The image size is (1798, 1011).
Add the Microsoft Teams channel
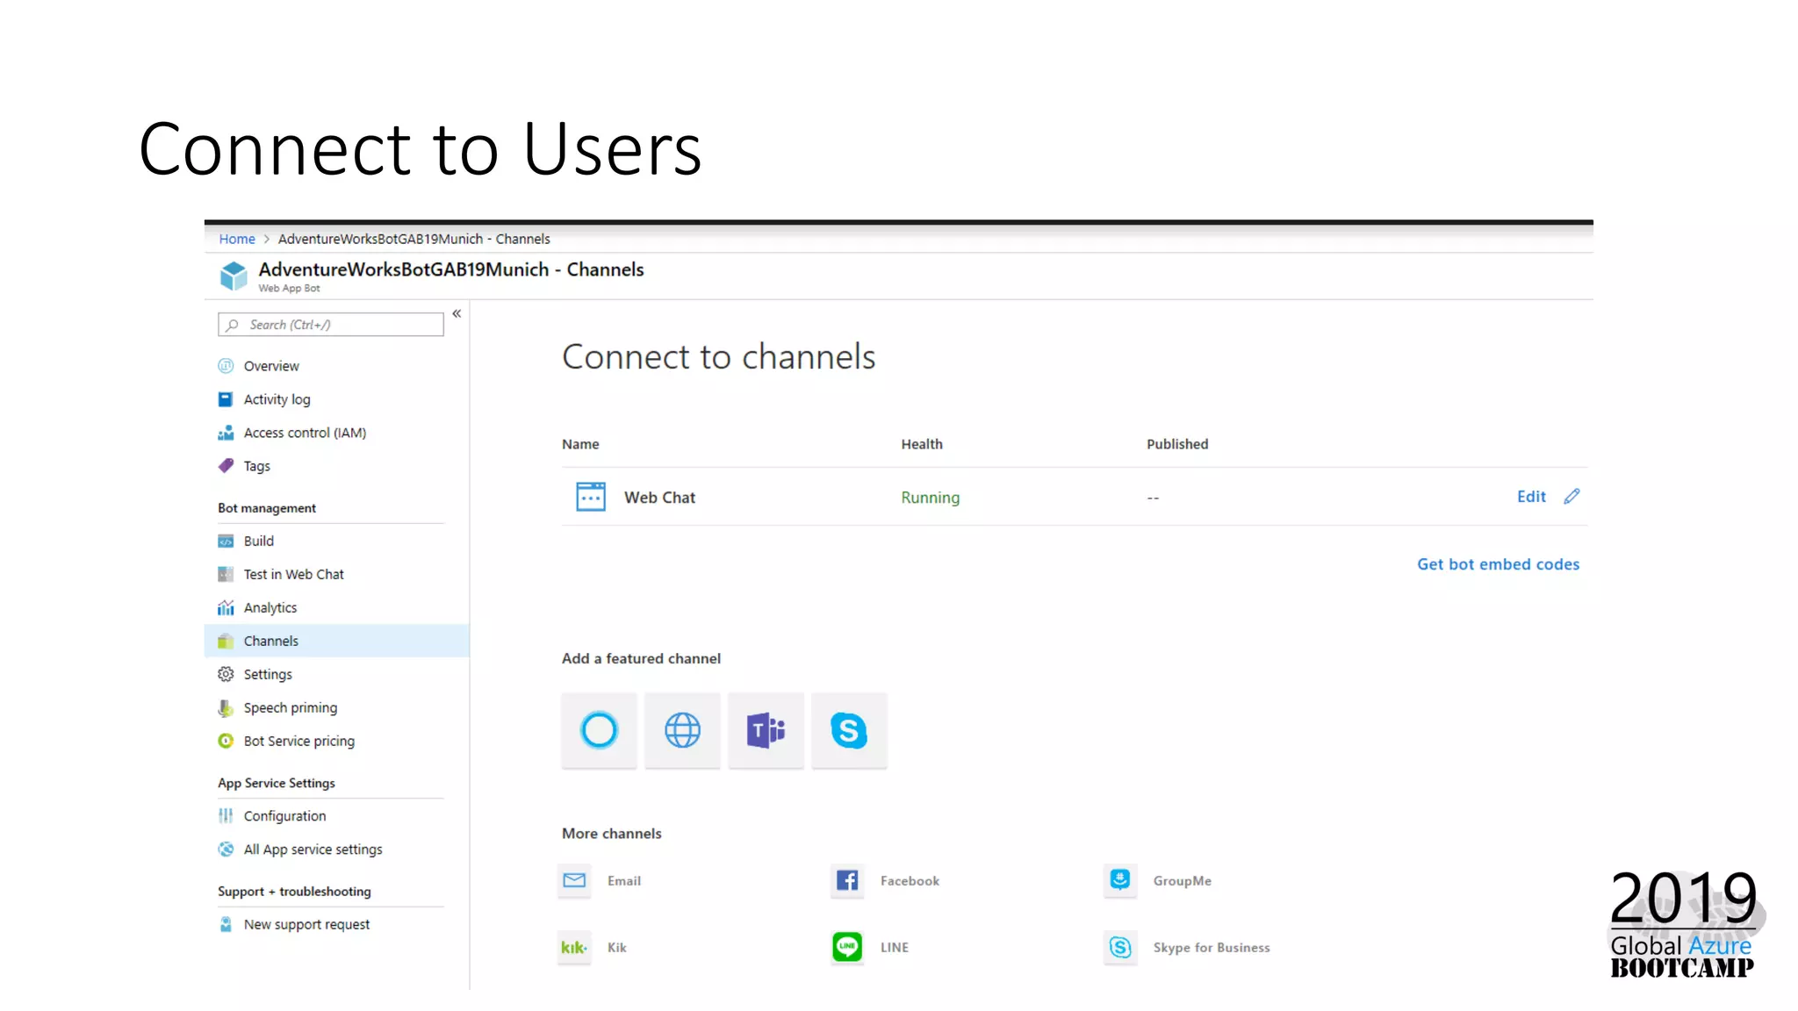(766, 730)
